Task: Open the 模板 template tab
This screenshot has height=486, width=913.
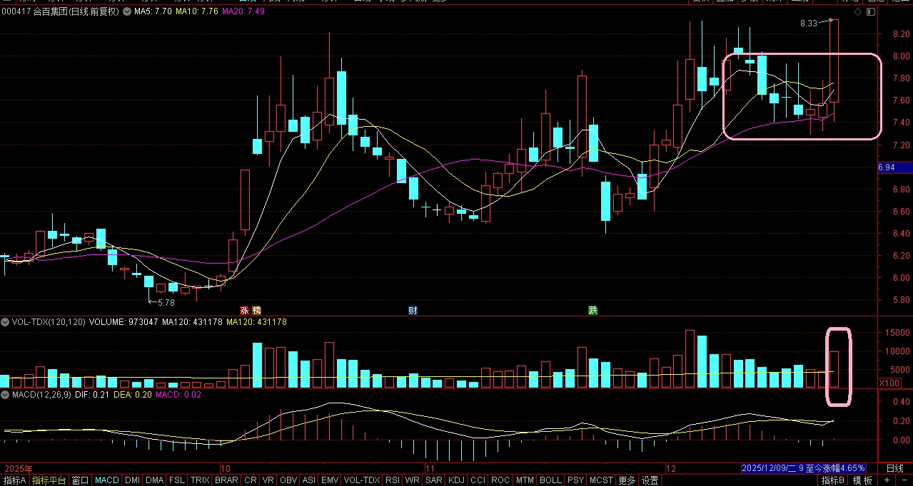Action: pyautogui.click(x=862, y=480)
